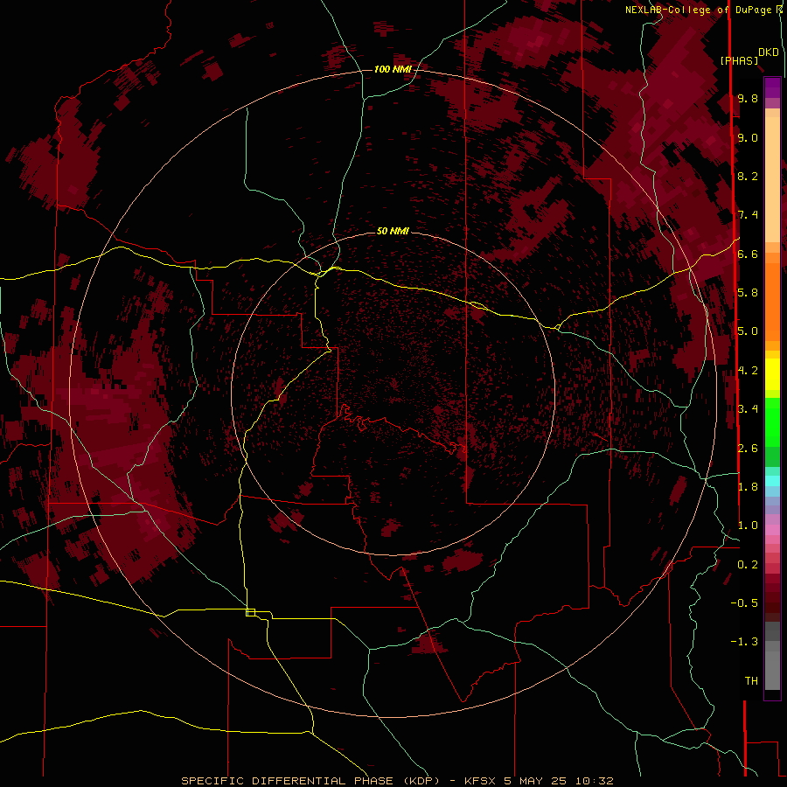Click the NEXLAB-College of DuPage credit text
This screenshot has height=787, width=787.
point(698,10)
